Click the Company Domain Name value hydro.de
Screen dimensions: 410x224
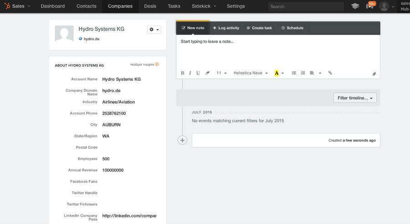pos(112,91)
